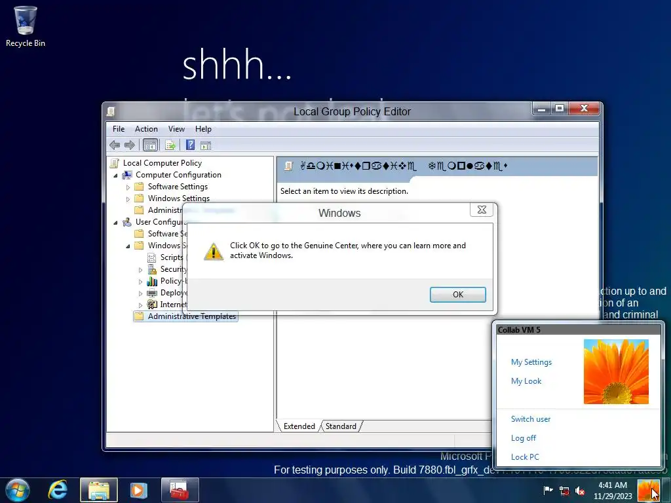
Task: Click the network tray icon
Action: point(564,491)
